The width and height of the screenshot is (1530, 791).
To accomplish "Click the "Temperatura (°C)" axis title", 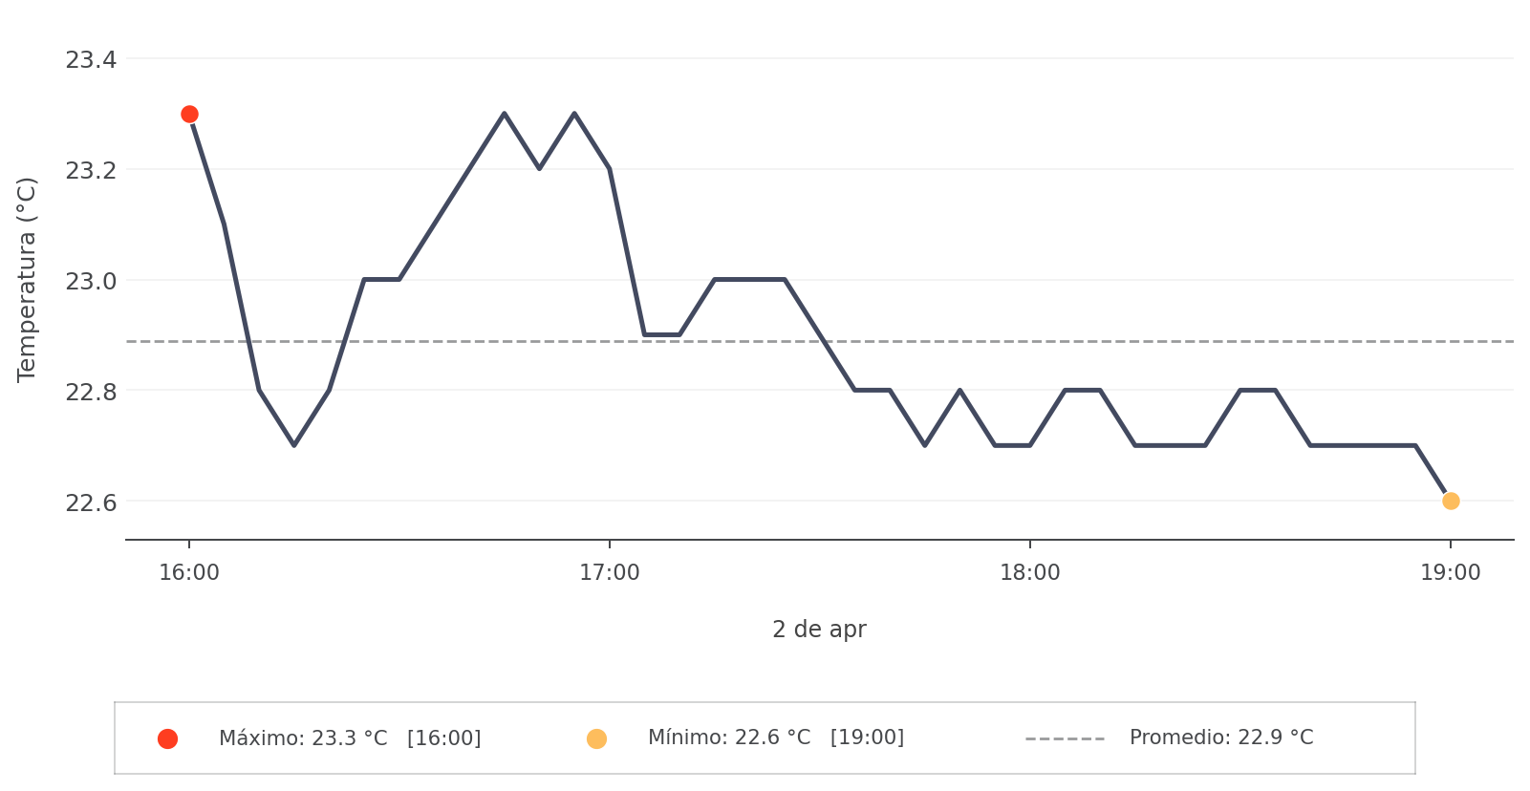I will click(27, 279).
